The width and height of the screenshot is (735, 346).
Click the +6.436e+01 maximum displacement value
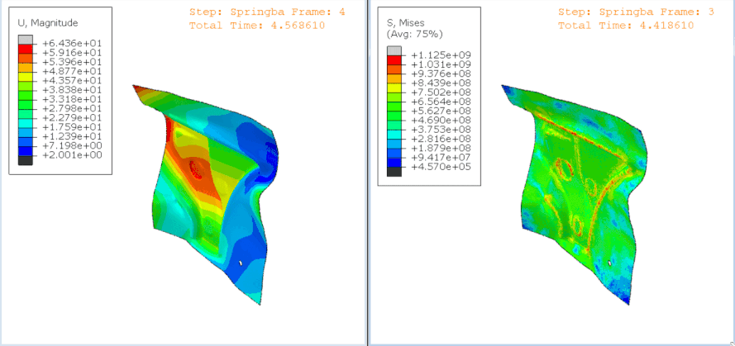(x=72, y=44)
